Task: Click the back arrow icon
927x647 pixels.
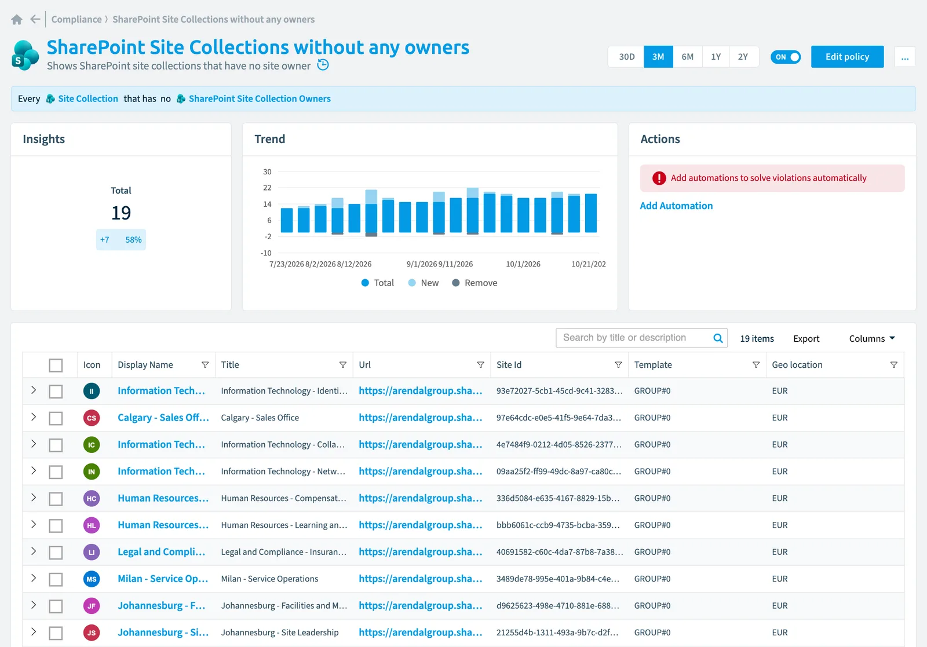Action: click(35, 19)
